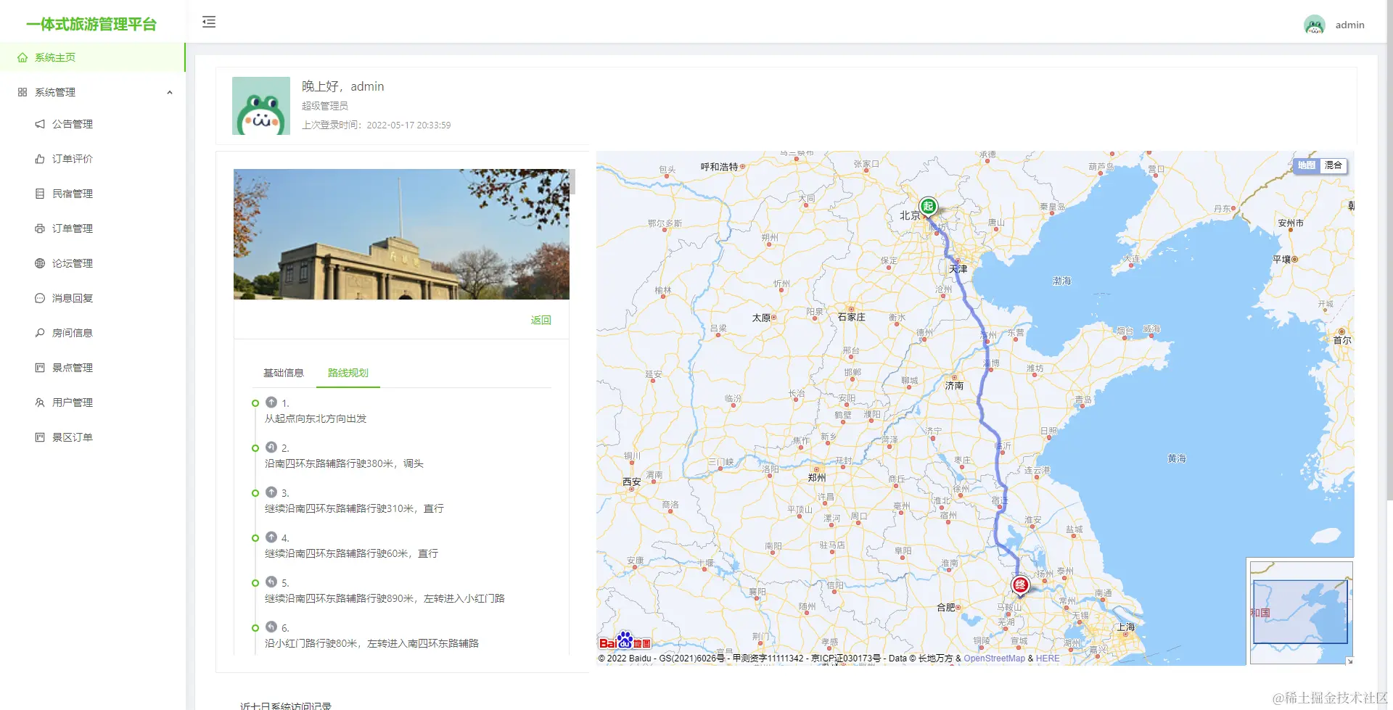Switch map to 混合 hybrid view
This screenshot has height=710, width=1393.
[1334, 165]
